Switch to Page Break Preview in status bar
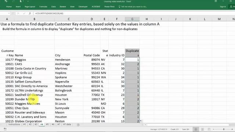Screen dimensions: 235x132 pyautogui.click(x=209, y=129)
